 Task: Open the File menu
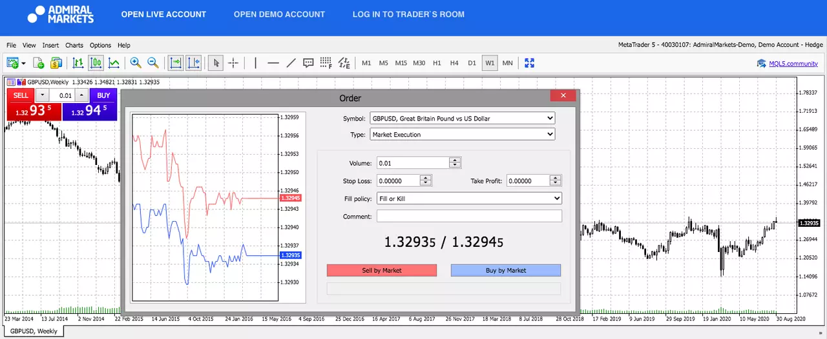[11, 45]
